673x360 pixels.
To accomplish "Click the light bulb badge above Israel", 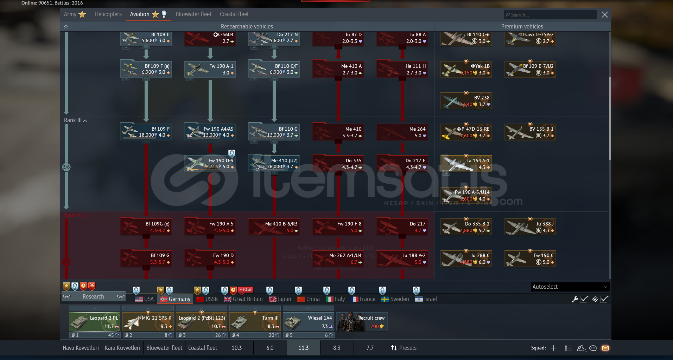I will click(x=416, y=290).
